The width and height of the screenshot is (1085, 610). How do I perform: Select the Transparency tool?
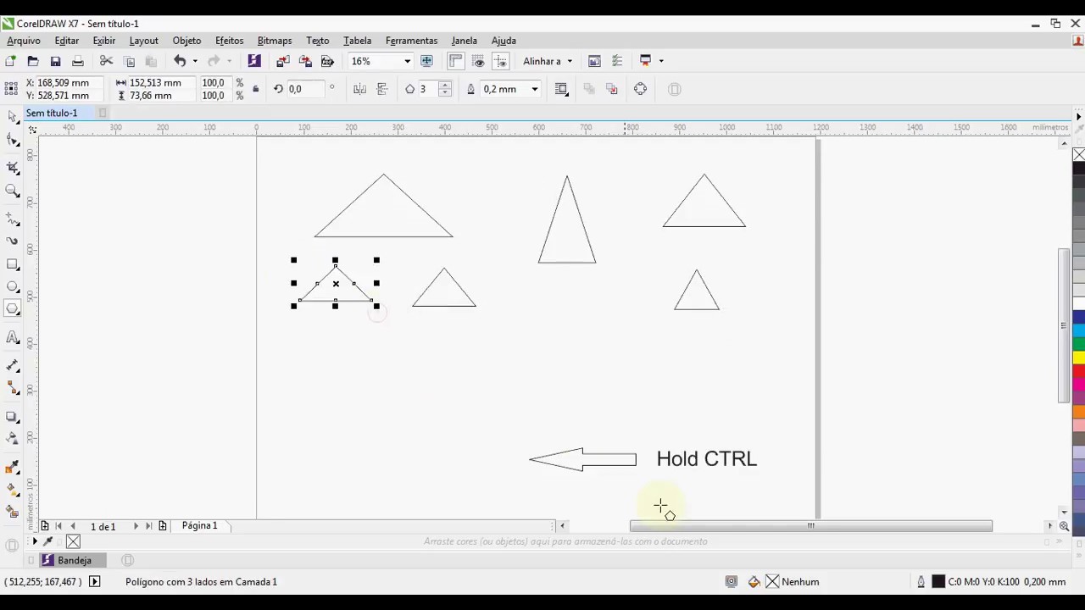[x=13, y=439]
